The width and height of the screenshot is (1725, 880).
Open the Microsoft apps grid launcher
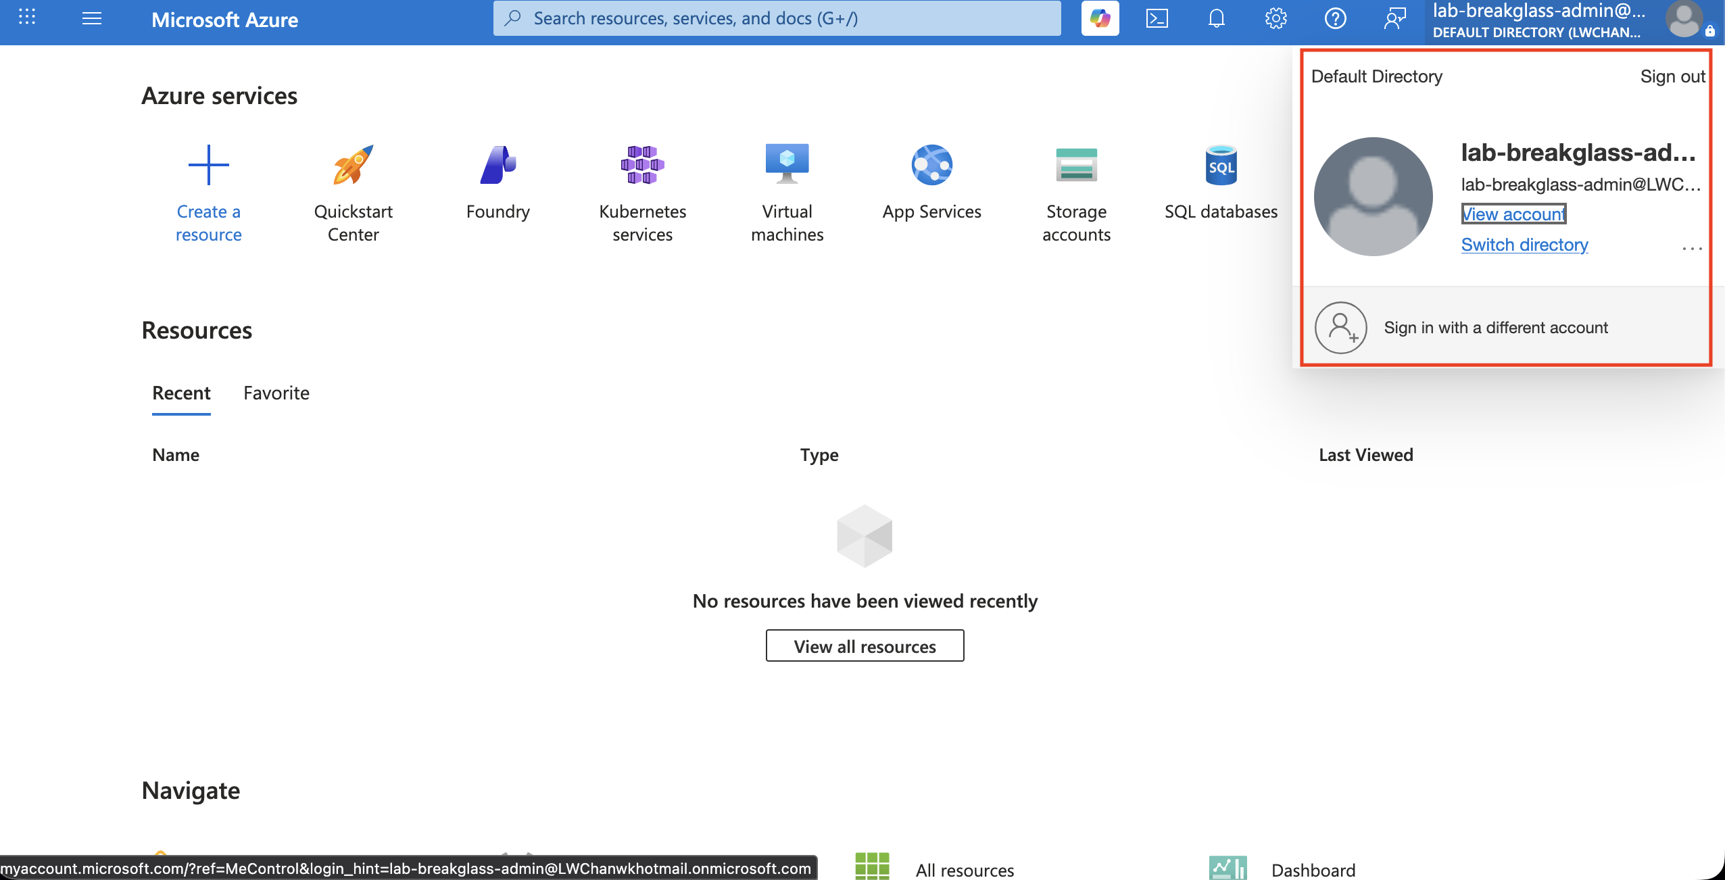click(27, 18)
